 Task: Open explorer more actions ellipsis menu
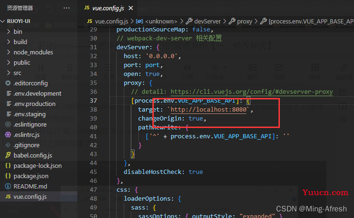(x=67, y=8)
